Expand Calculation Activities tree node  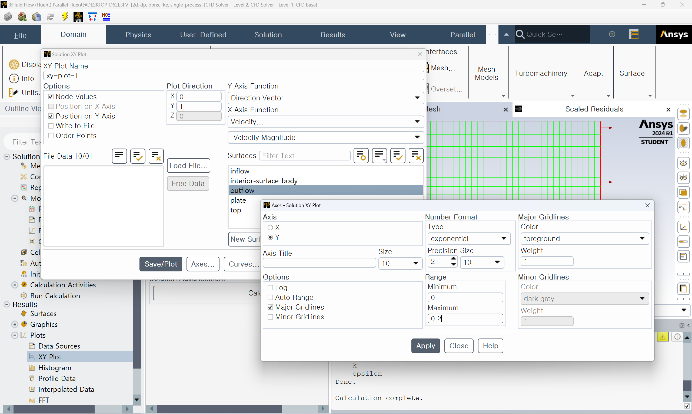pos(15,285)
